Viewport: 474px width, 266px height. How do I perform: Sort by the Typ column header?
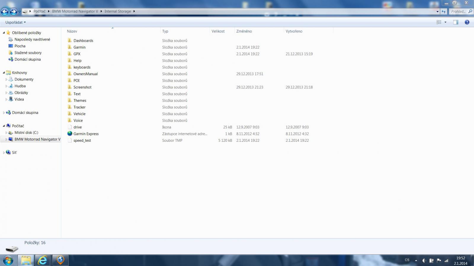click(165, 31)
